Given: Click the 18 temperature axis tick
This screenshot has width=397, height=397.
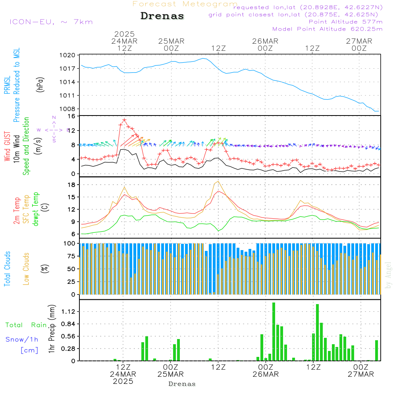Looking at the screenshot, I should [71, 185].
